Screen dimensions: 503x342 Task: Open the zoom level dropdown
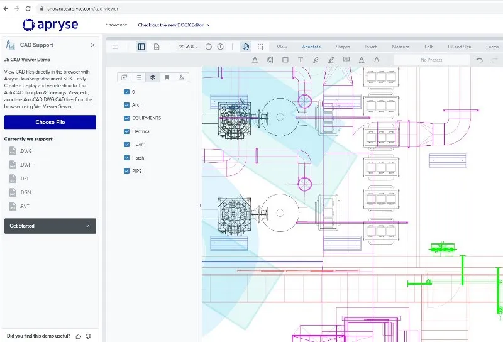[188, 47]
